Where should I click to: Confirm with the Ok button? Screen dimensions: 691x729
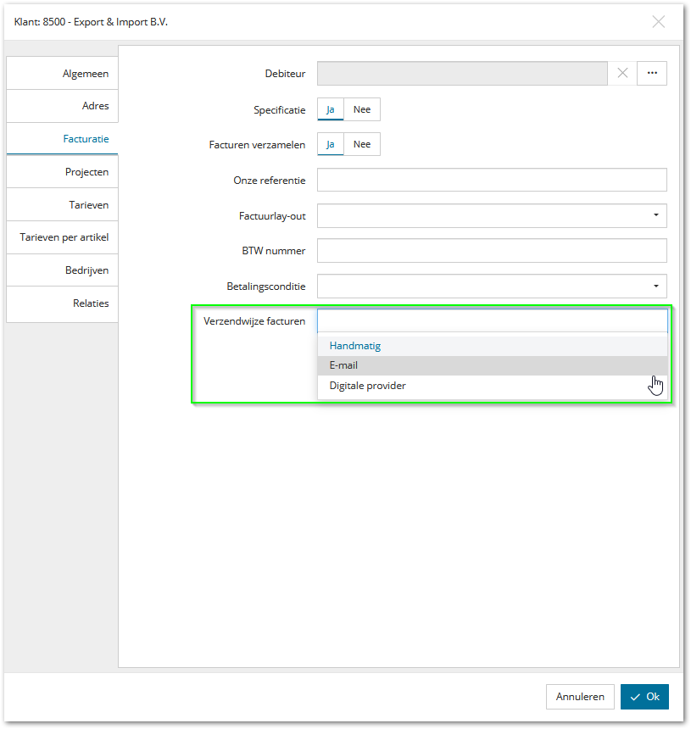point(644,697)
